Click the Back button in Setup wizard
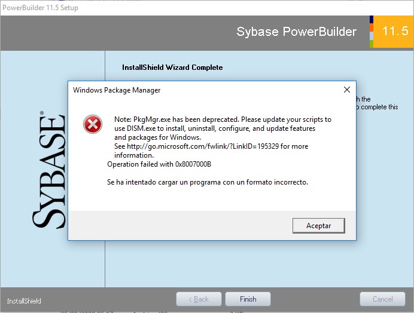 (199, 299)
